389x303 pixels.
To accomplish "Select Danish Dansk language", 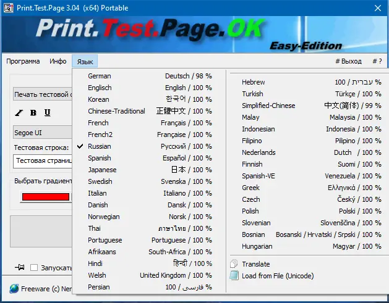I will (150, 205).
